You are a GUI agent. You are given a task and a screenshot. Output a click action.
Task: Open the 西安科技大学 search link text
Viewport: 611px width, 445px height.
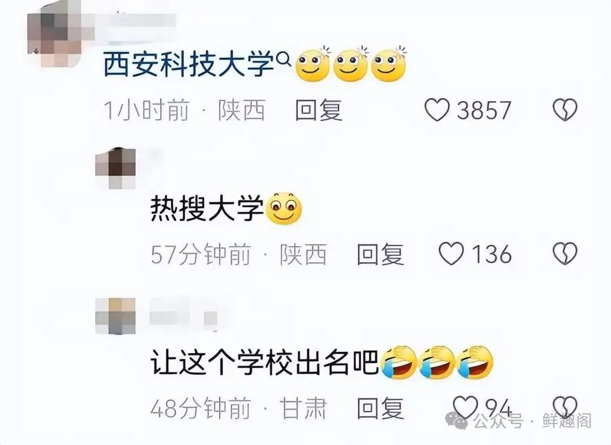(188, 64)
